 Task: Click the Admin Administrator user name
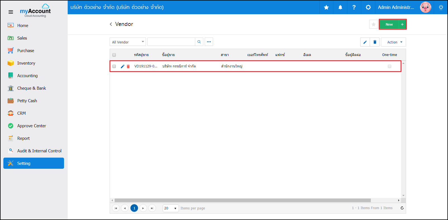[396, 7]
